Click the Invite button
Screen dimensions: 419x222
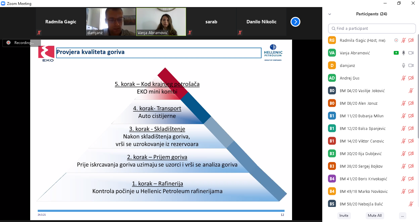click(x=344, y=216)
